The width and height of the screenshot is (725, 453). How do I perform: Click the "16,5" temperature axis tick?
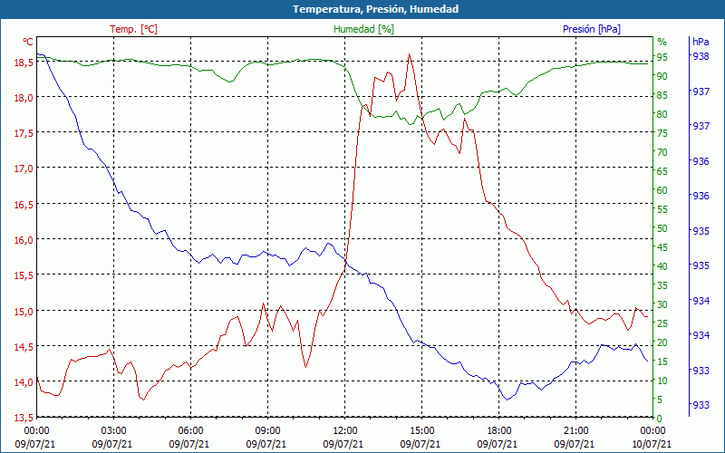click(24, 205)
